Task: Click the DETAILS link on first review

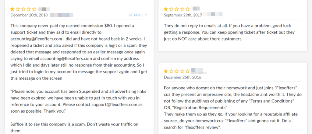Action: tap(135, 15)
